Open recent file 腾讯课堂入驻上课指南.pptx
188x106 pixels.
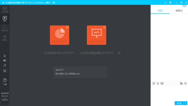coord(68,74)
